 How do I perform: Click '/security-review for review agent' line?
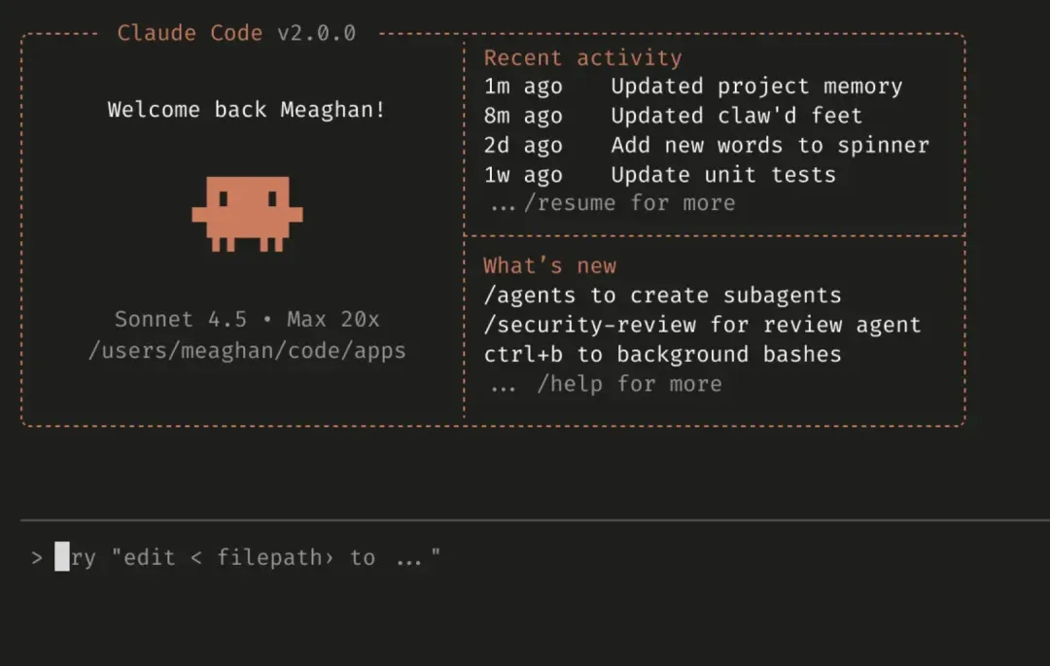[703, 325]
